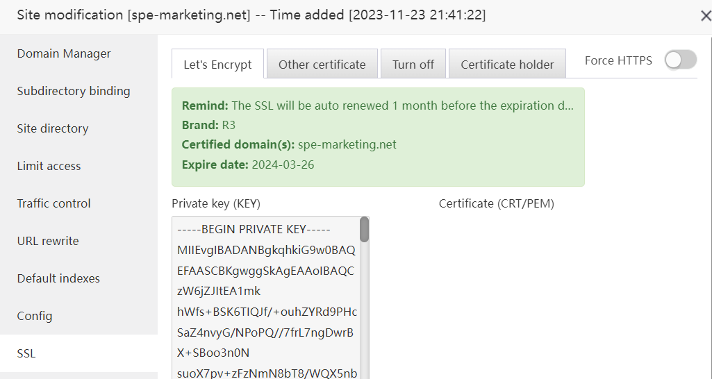Image resolution: width=712 pixels, height=379 pixels.
Task: Open Default indexes settings
Action: [58, 278]
